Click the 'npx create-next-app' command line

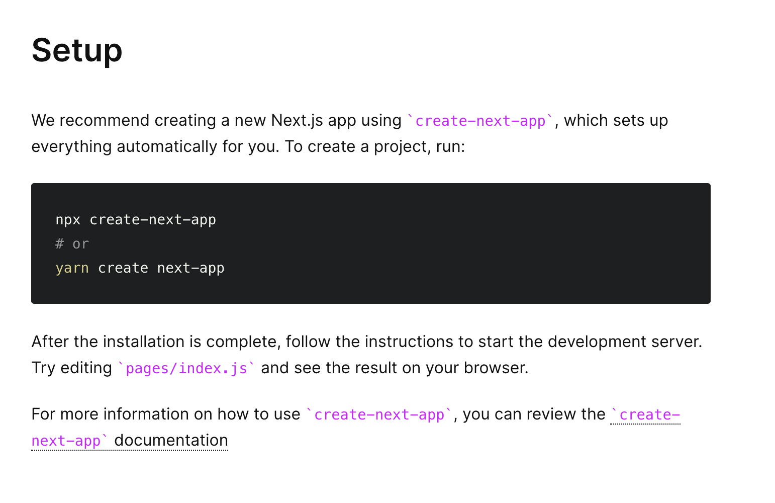[136, 220]
